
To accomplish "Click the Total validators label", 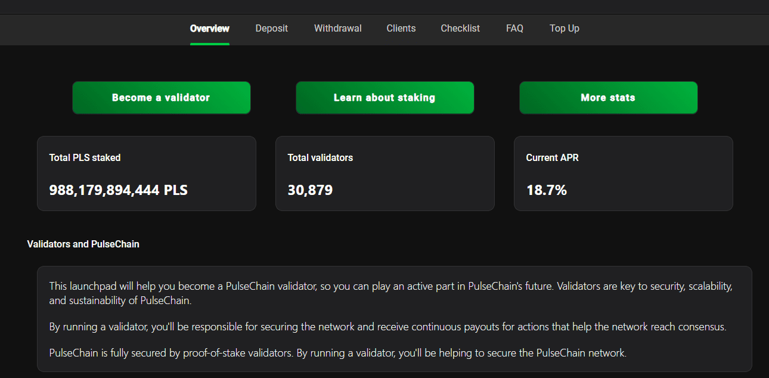I will click(320, 158).
